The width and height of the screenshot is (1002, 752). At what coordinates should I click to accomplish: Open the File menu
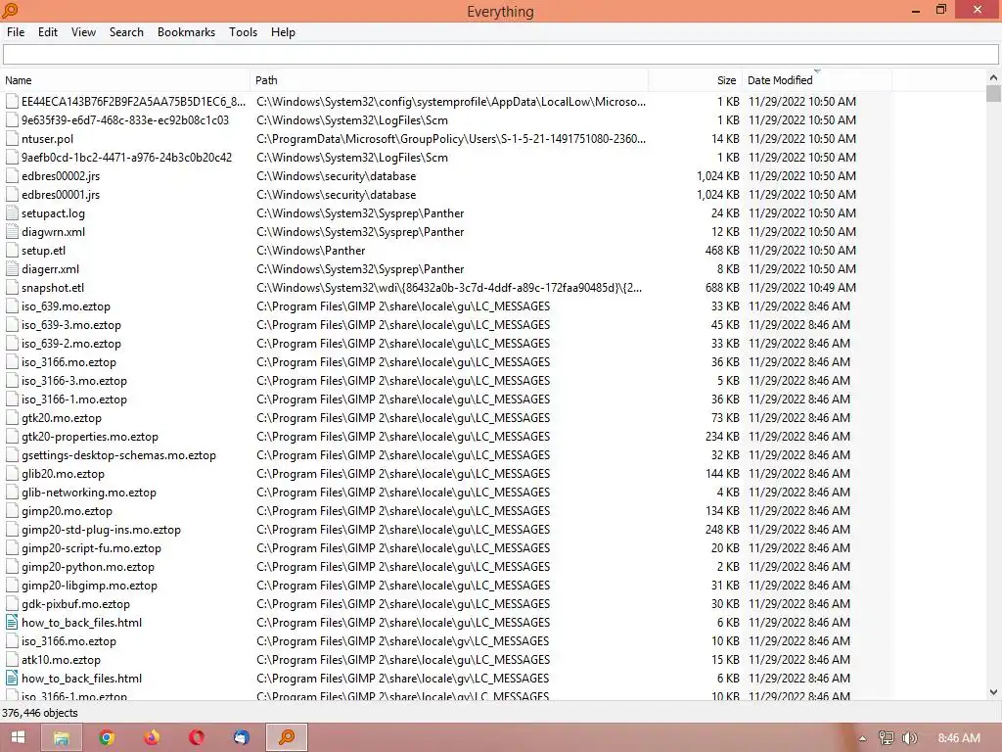click(16, 32)
